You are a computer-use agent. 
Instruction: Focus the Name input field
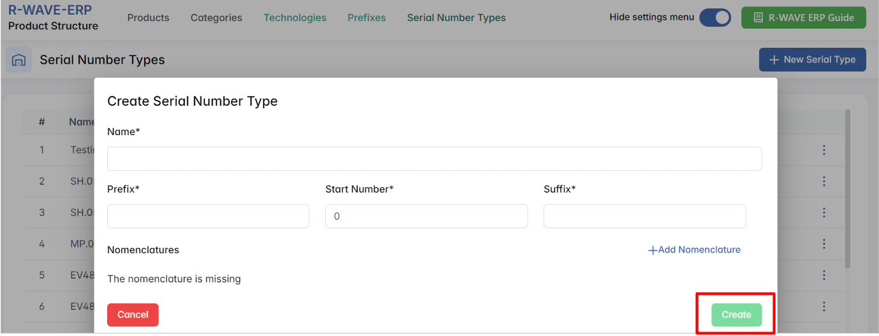[434, 159]
